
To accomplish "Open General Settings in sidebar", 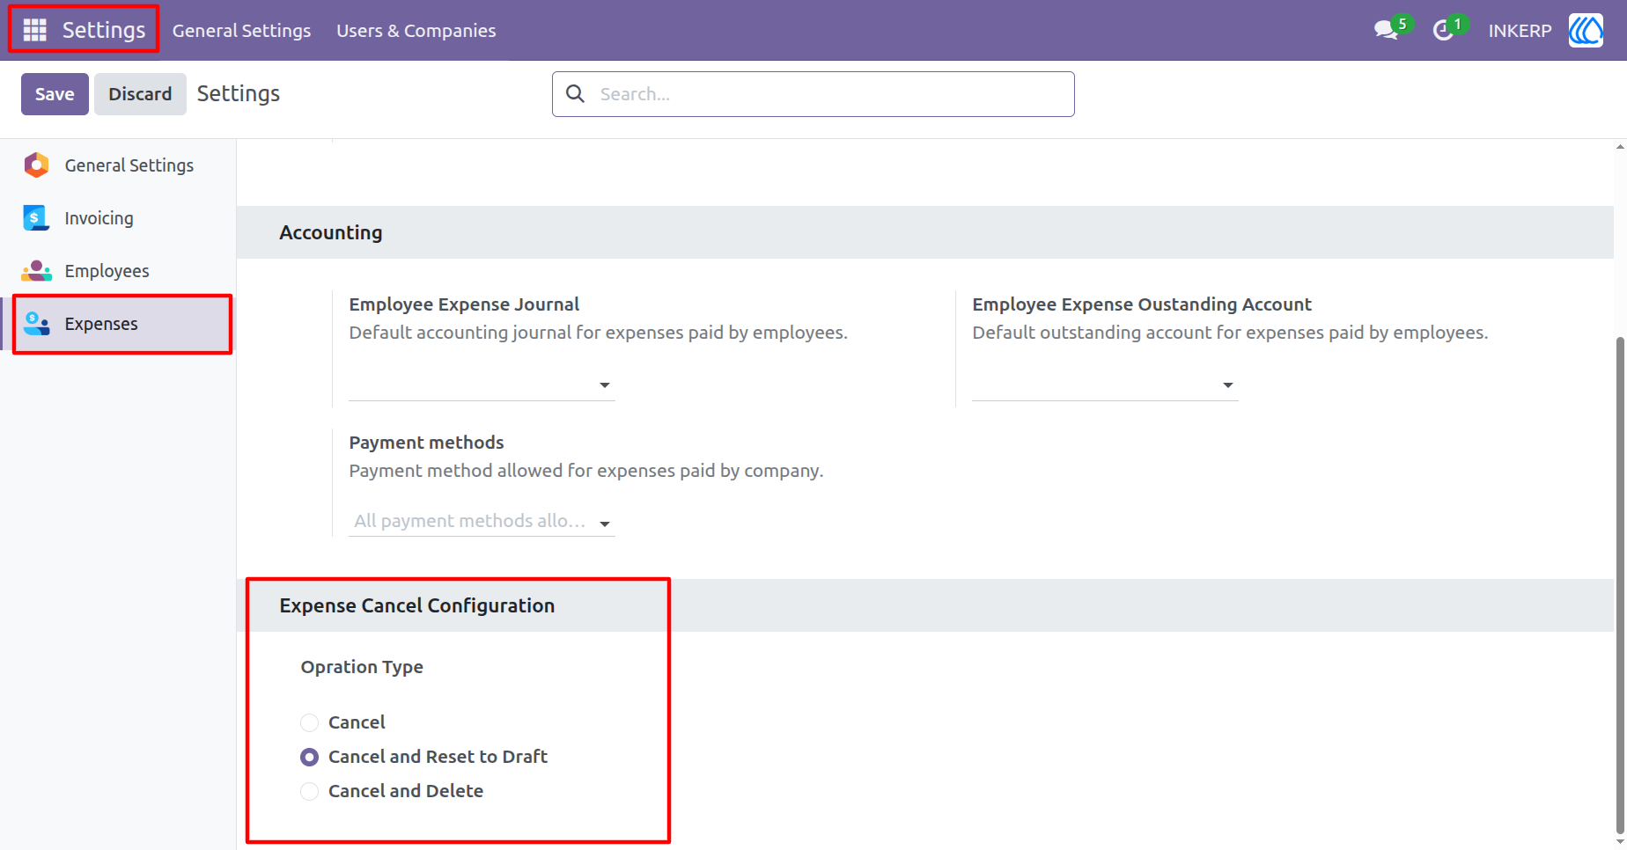I will click(118, 165).
